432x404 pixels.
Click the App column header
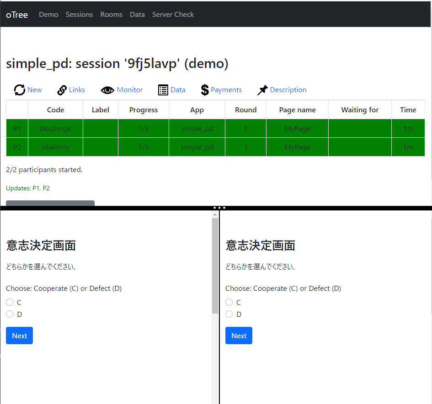pyautogui.click(x=197, y=110)
